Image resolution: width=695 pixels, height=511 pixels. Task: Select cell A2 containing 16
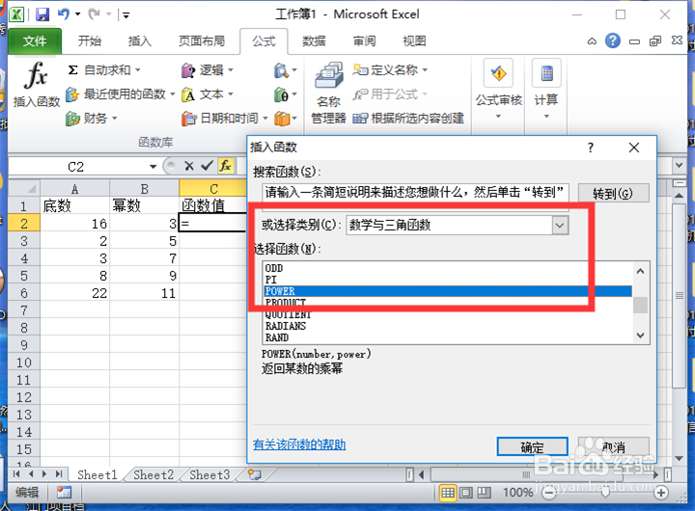(x=75, y=224)
